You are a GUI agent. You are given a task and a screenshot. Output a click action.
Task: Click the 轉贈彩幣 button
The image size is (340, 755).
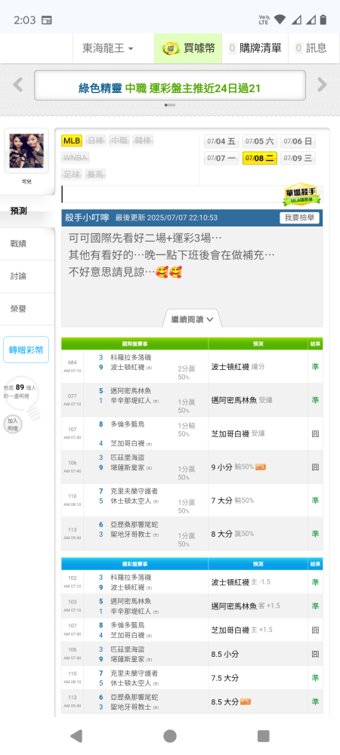tap(26, 350)
